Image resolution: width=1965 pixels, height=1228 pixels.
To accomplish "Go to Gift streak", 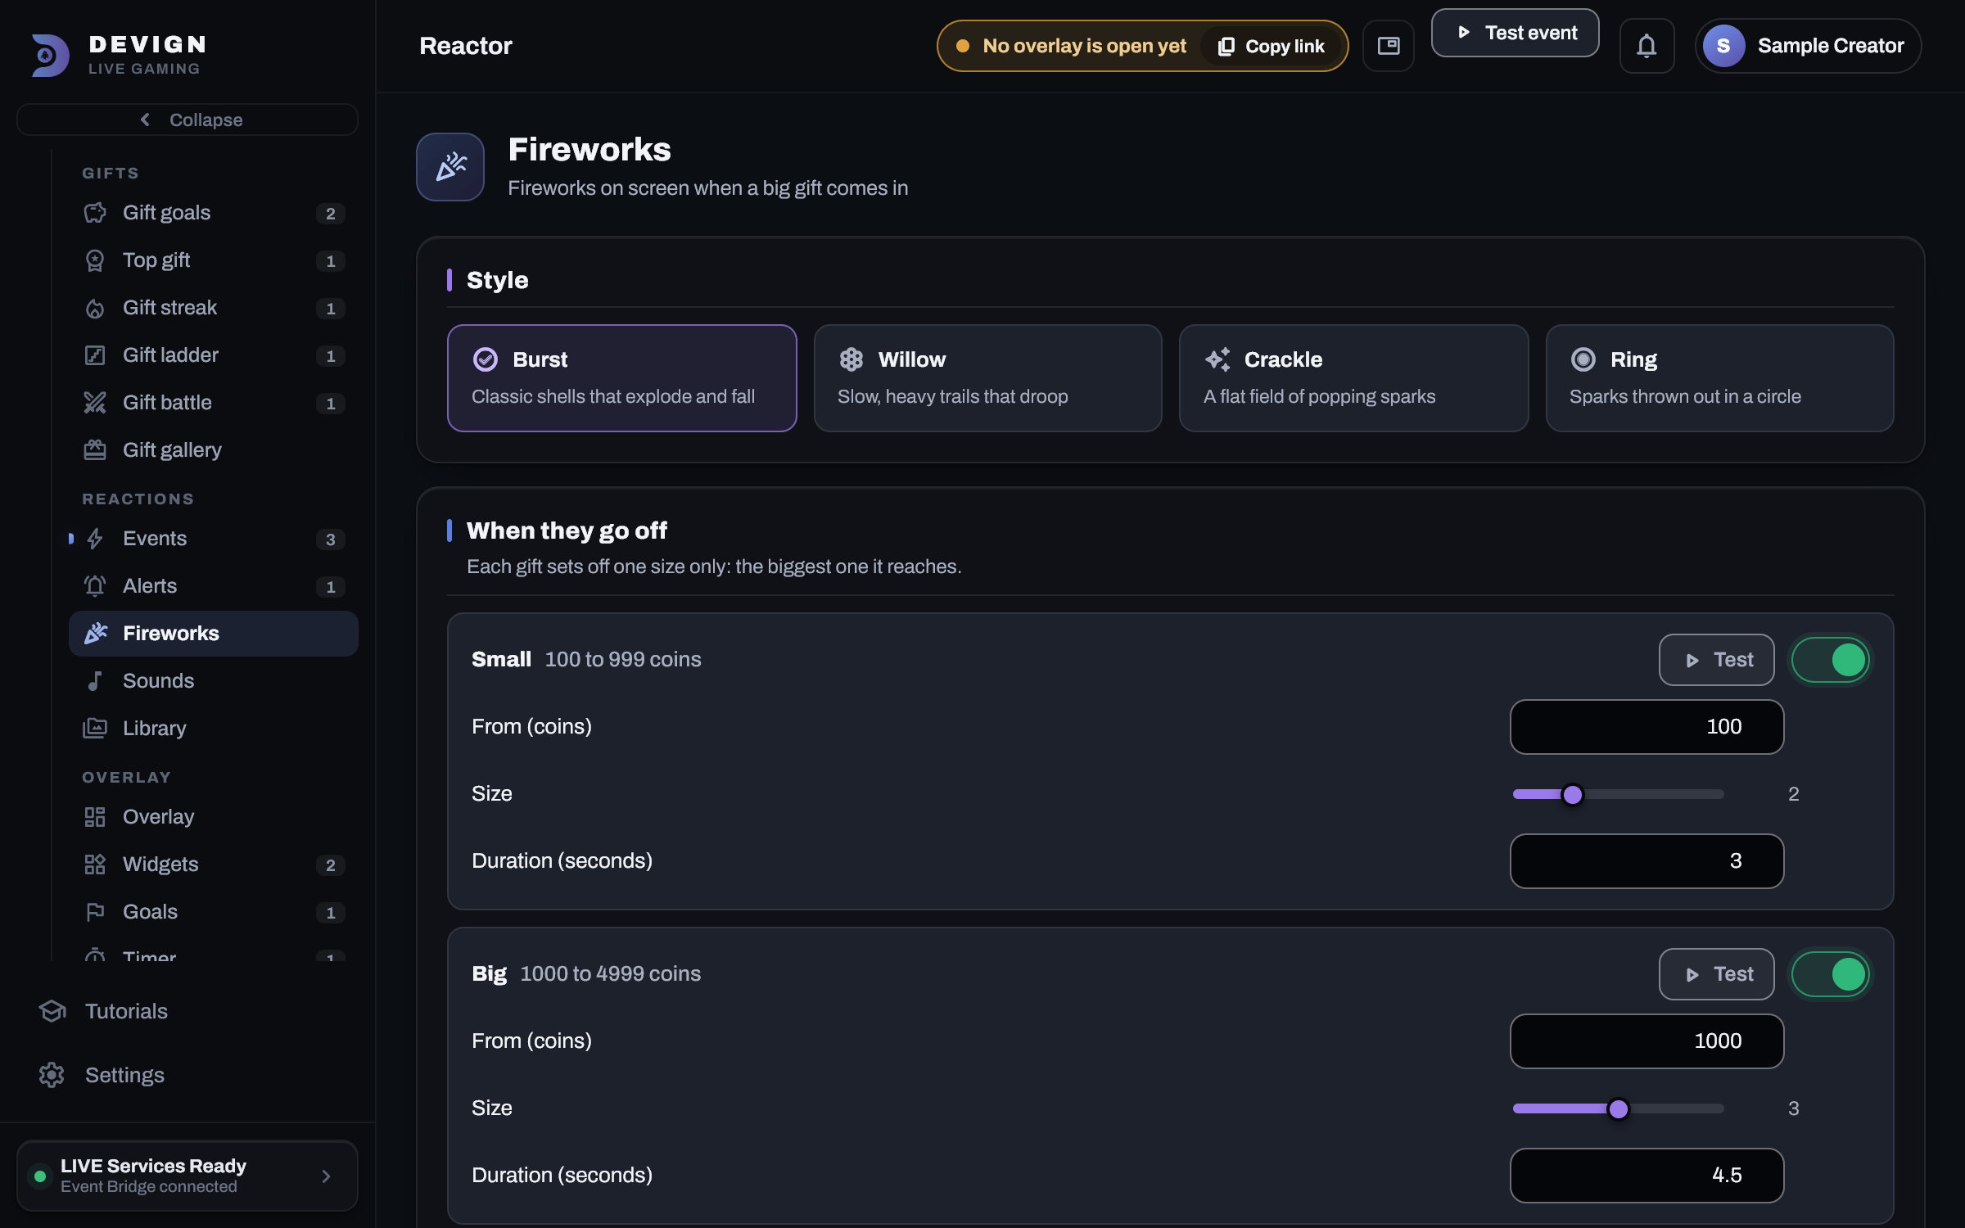I will [x=213, y=308].
